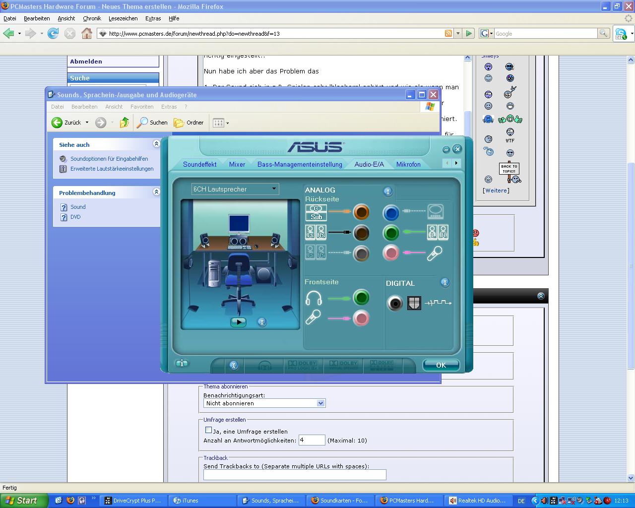Click the info button in ASUS panel

click(x=182, y=364)
